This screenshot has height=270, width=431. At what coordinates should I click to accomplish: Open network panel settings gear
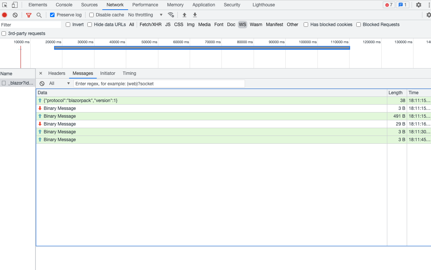point(428,15)
